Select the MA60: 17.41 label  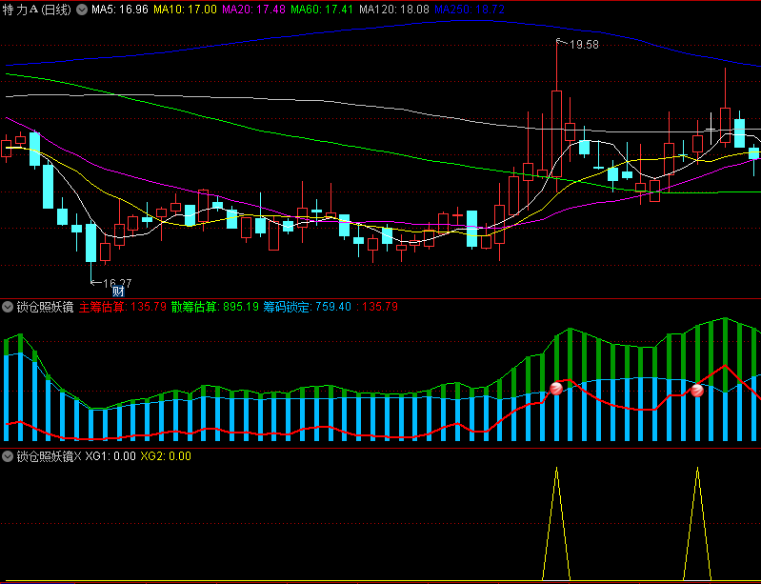click(322, 10)
